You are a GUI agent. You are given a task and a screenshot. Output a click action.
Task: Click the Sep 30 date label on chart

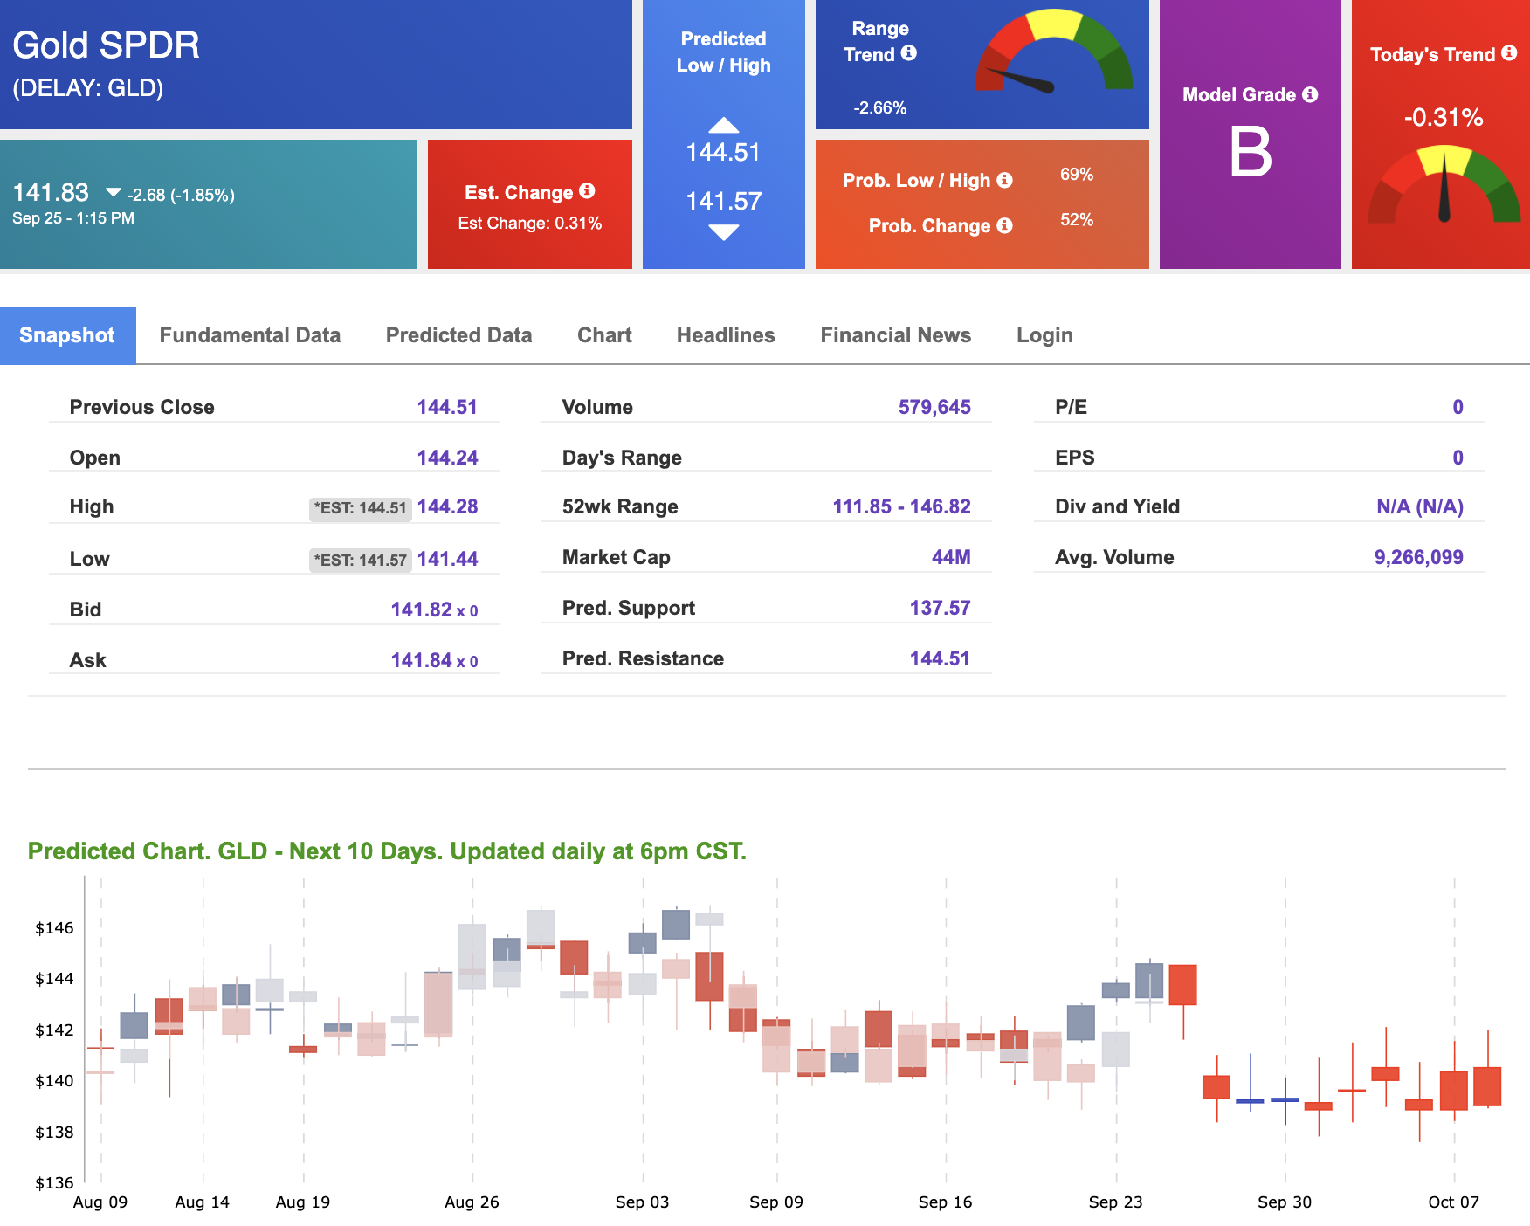pos(1284,1202)
